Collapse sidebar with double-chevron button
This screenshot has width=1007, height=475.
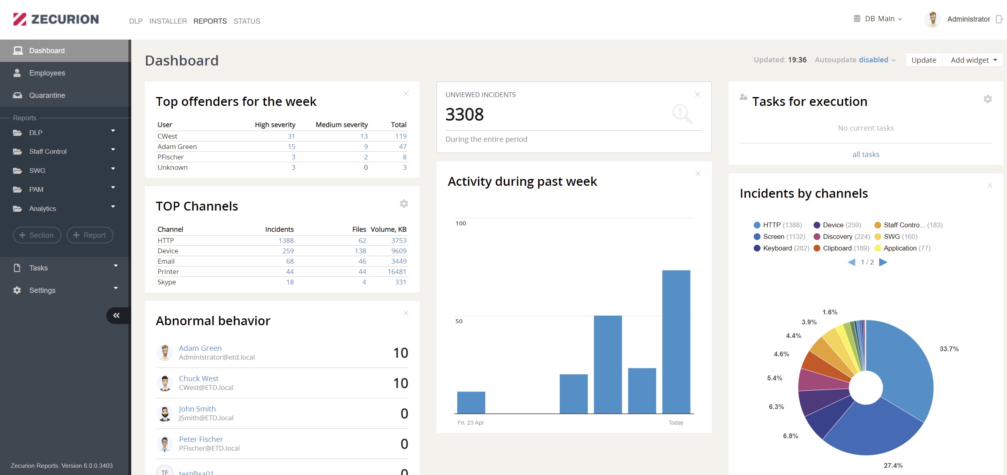[116, 315]
